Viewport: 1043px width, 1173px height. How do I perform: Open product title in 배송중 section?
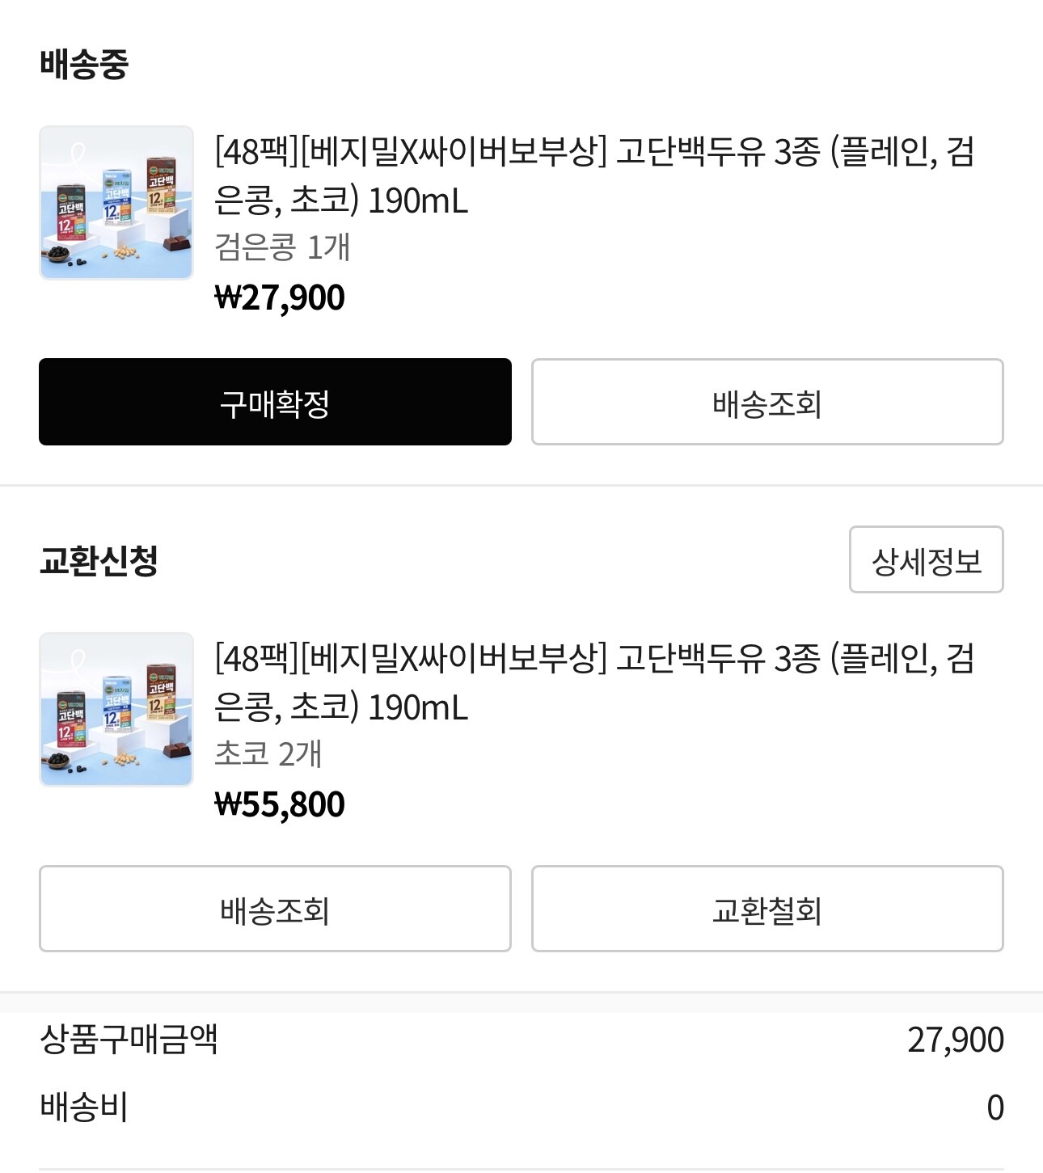click(594, 175)
